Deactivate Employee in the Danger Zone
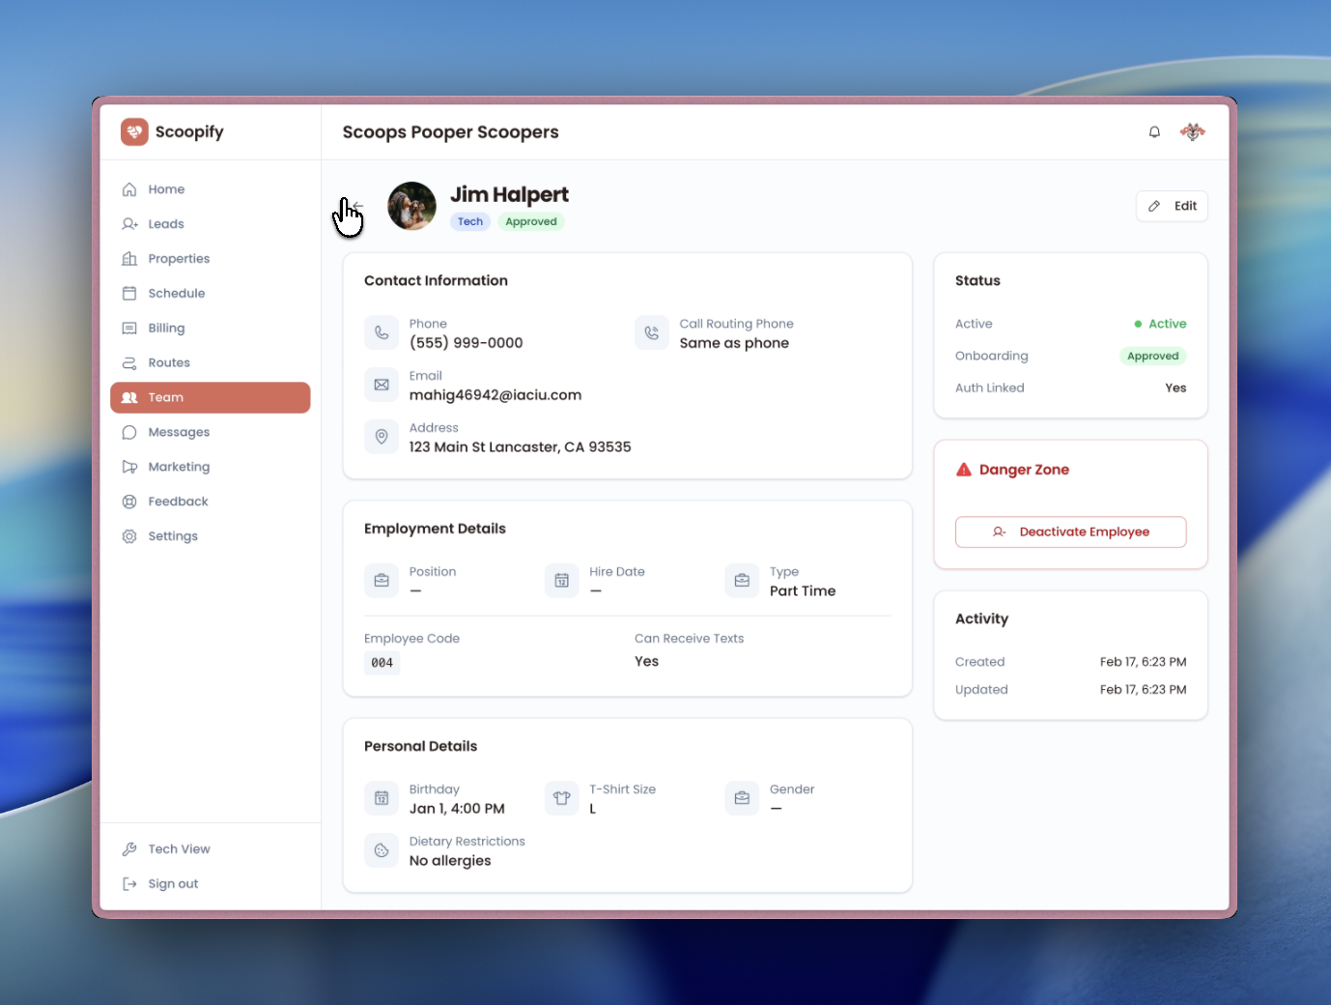1331x1005 pixels. pos(1070,531)
